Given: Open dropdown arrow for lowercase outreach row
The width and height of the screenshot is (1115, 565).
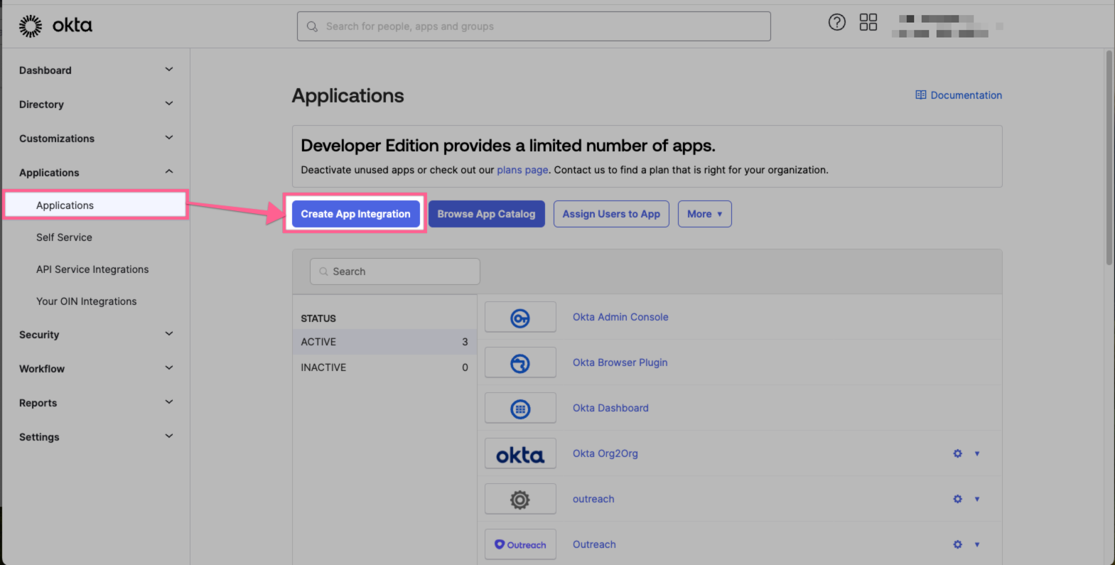Looking at the screenshot, I should tap(977, 499).
